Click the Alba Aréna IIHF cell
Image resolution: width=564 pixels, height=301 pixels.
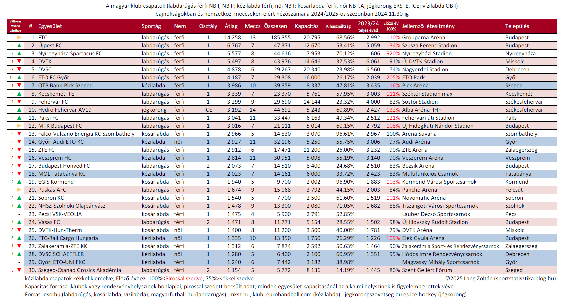tap(421, 110)
